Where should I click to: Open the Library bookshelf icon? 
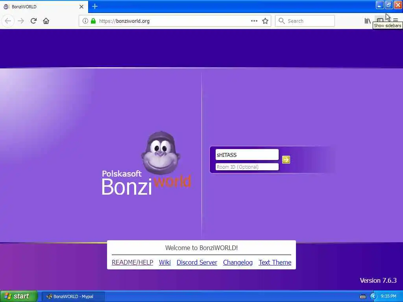[368, 21]
